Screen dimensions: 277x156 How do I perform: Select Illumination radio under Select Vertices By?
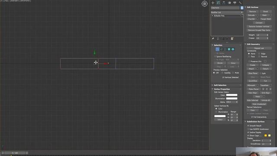click(216, 112)
